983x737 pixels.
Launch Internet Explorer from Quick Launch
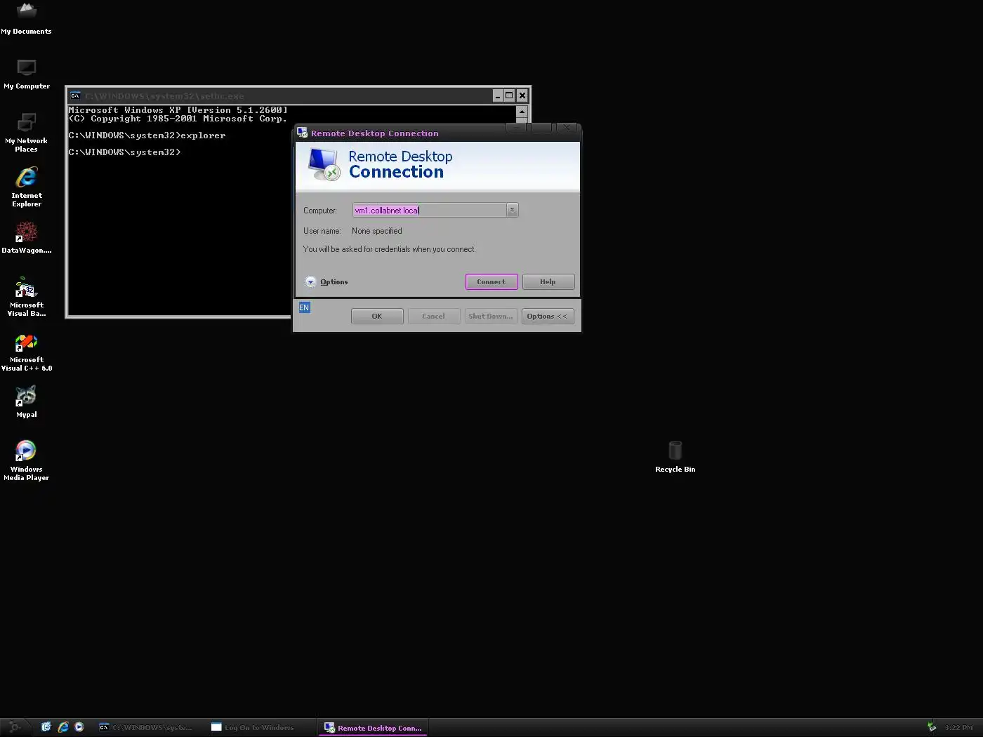pos(63,727)
